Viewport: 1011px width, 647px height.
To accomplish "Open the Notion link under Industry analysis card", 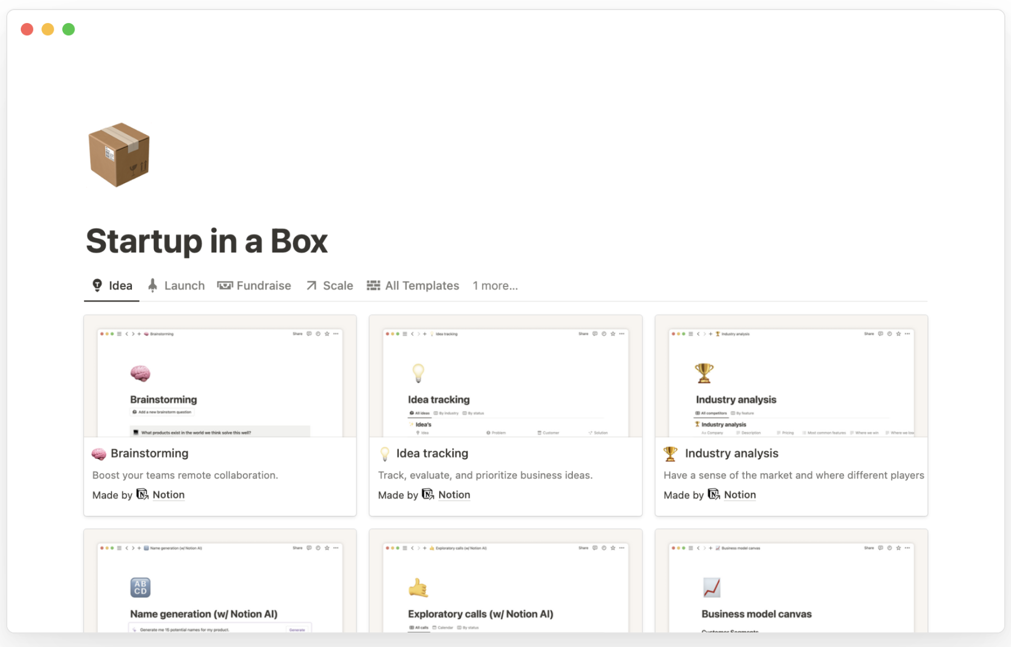I will 739,495.
